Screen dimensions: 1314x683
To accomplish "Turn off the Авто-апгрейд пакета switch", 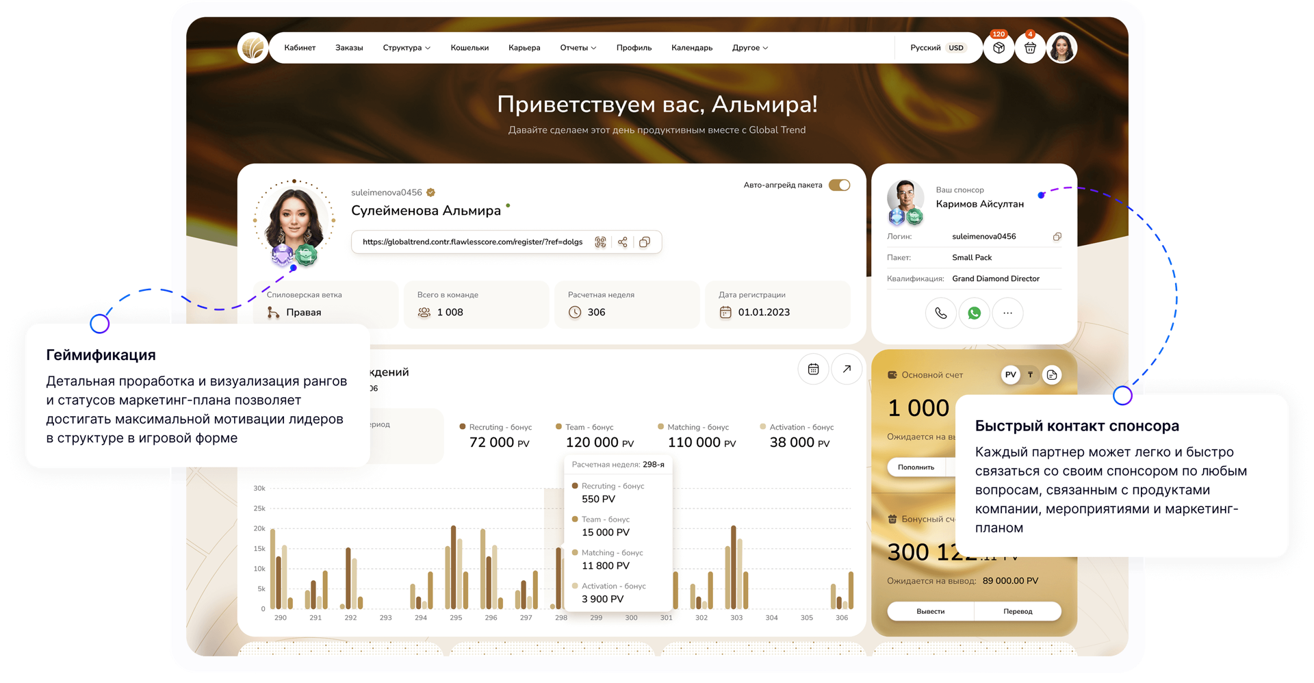I will [x=839, y=185].
